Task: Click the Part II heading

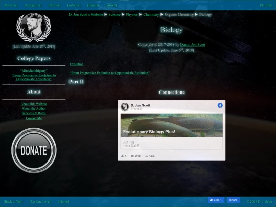Action: [x=76, y=82]
